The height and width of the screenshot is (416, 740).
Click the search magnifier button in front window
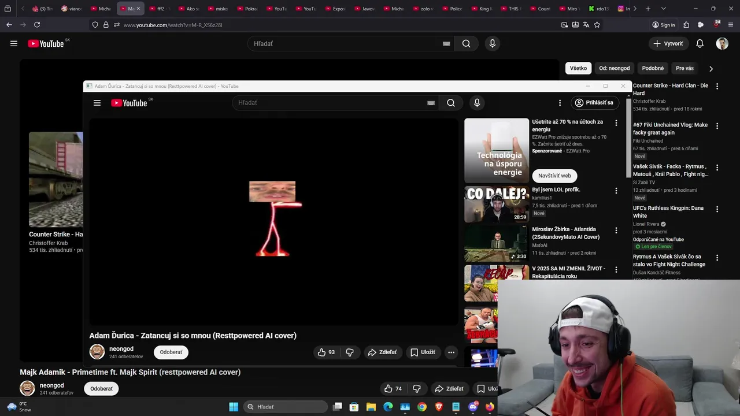tap(451, 103)
